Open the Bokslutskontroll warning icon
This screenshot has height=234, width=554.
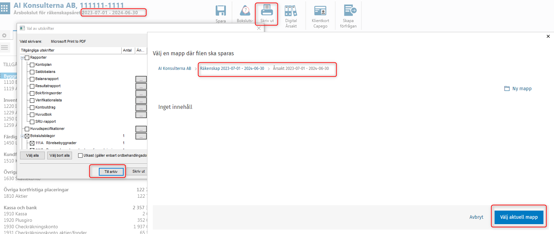[x=245, y=11]
